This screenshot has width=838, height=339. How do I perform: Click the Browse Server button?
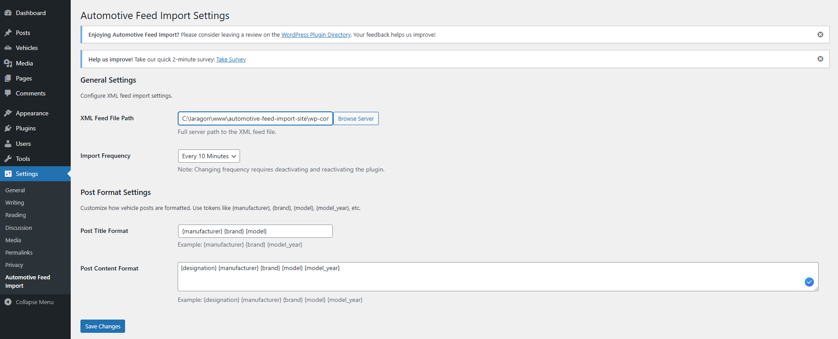click(356, 118)
